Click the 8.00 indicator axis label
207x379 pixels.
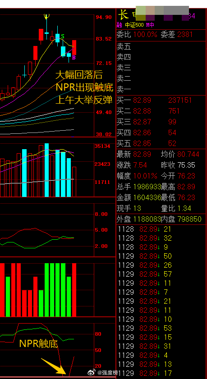click(101, 214)
